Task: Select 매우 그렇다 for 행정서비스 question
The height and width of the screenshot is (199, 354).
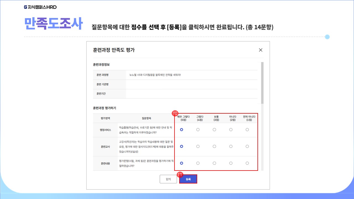Action: coord(181,130)
